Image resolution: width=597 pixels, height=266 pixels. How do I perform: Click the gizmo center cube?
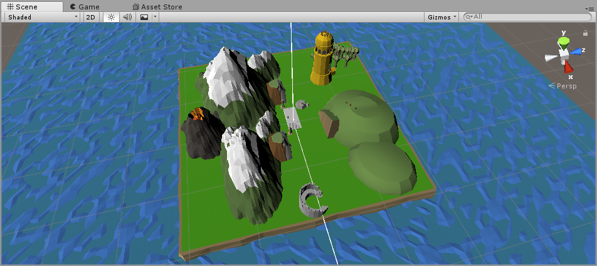point(563,55)
